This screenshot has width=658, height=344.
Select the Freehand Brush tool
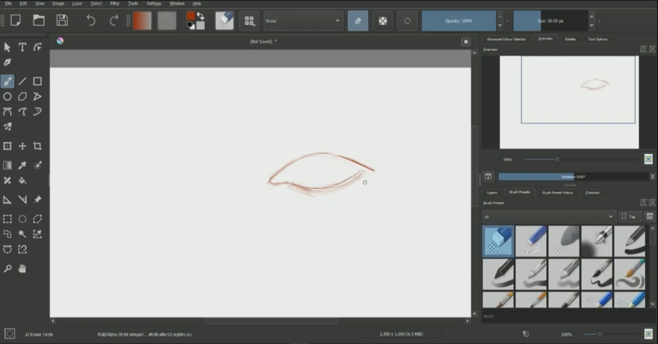point(7,81)
